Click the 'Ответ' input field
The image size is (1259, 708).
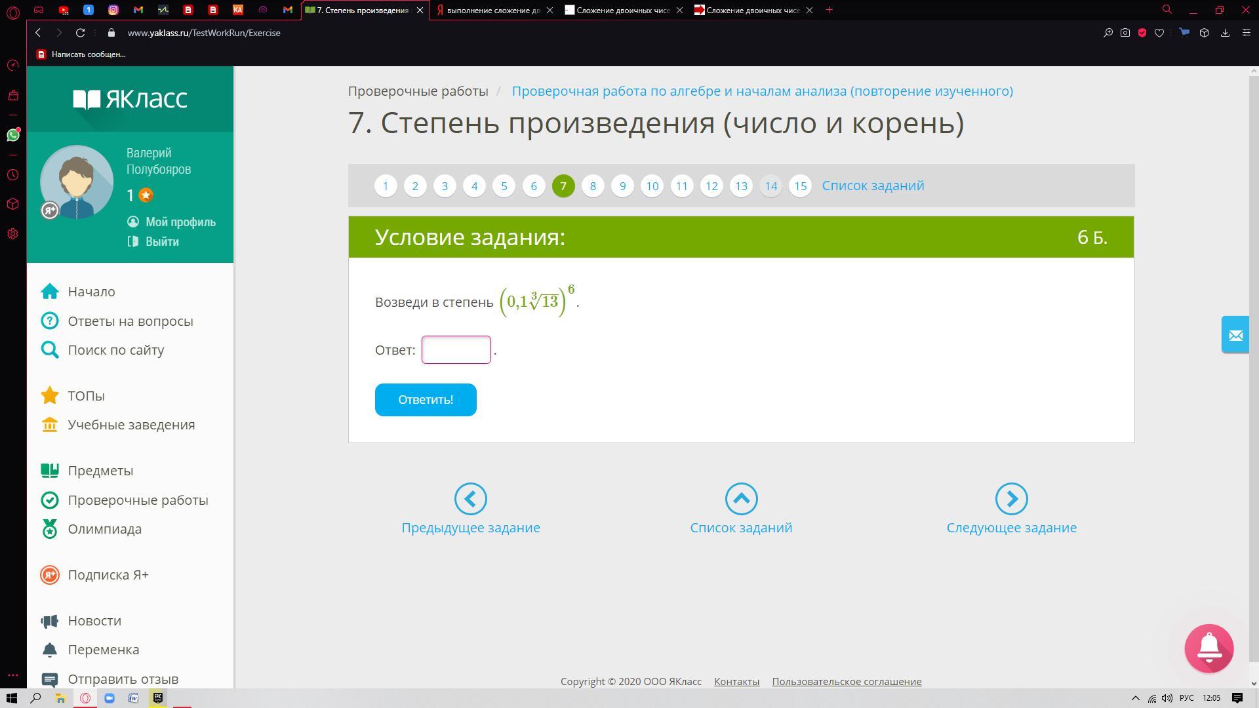pyautogui.click(x=456, y=349)
